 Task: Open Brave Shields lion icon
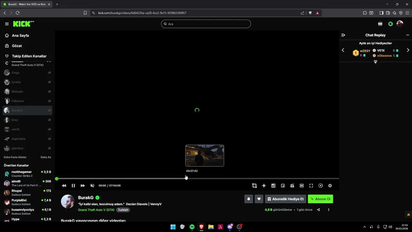310,13
